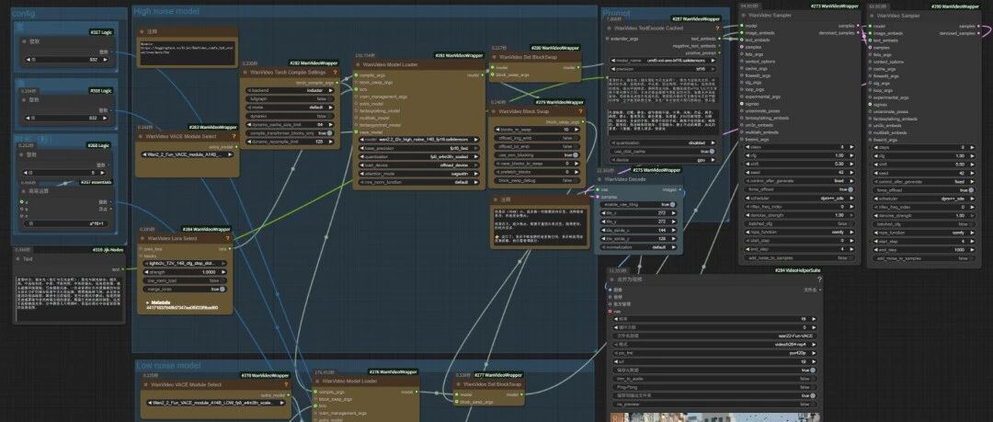Click the #283 WanVideoWrapper badge
Viewport: 993px width, 422px height.
[212, 128]
